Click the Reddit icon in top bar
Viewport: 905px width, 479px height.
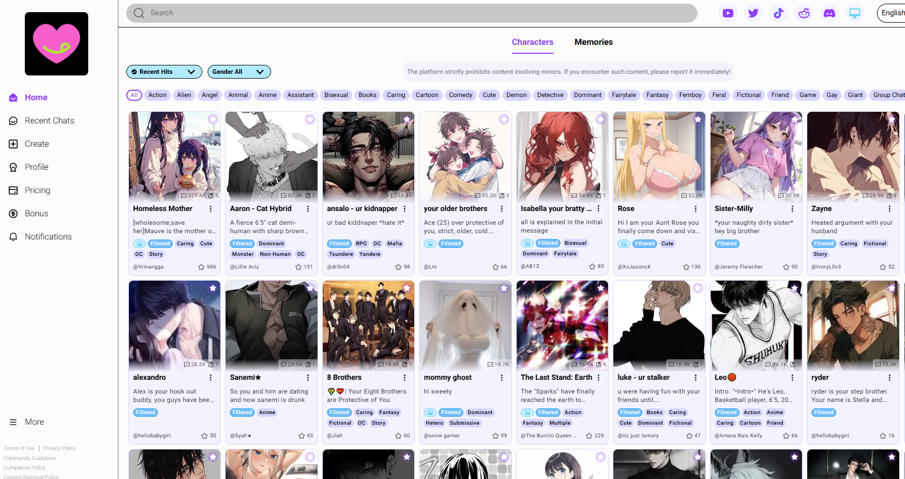click(x=804, y=13)
